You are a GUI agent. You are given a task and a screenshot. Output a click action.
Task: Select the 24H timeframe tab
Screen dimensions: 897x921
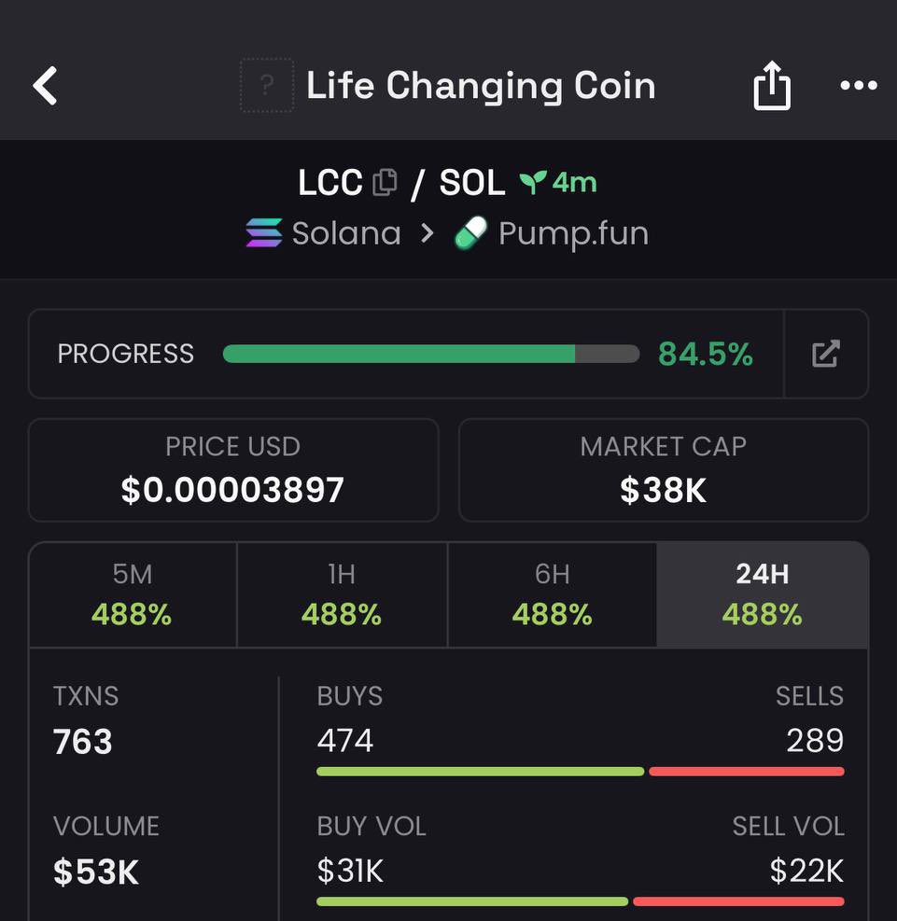(x=763, y=594)
